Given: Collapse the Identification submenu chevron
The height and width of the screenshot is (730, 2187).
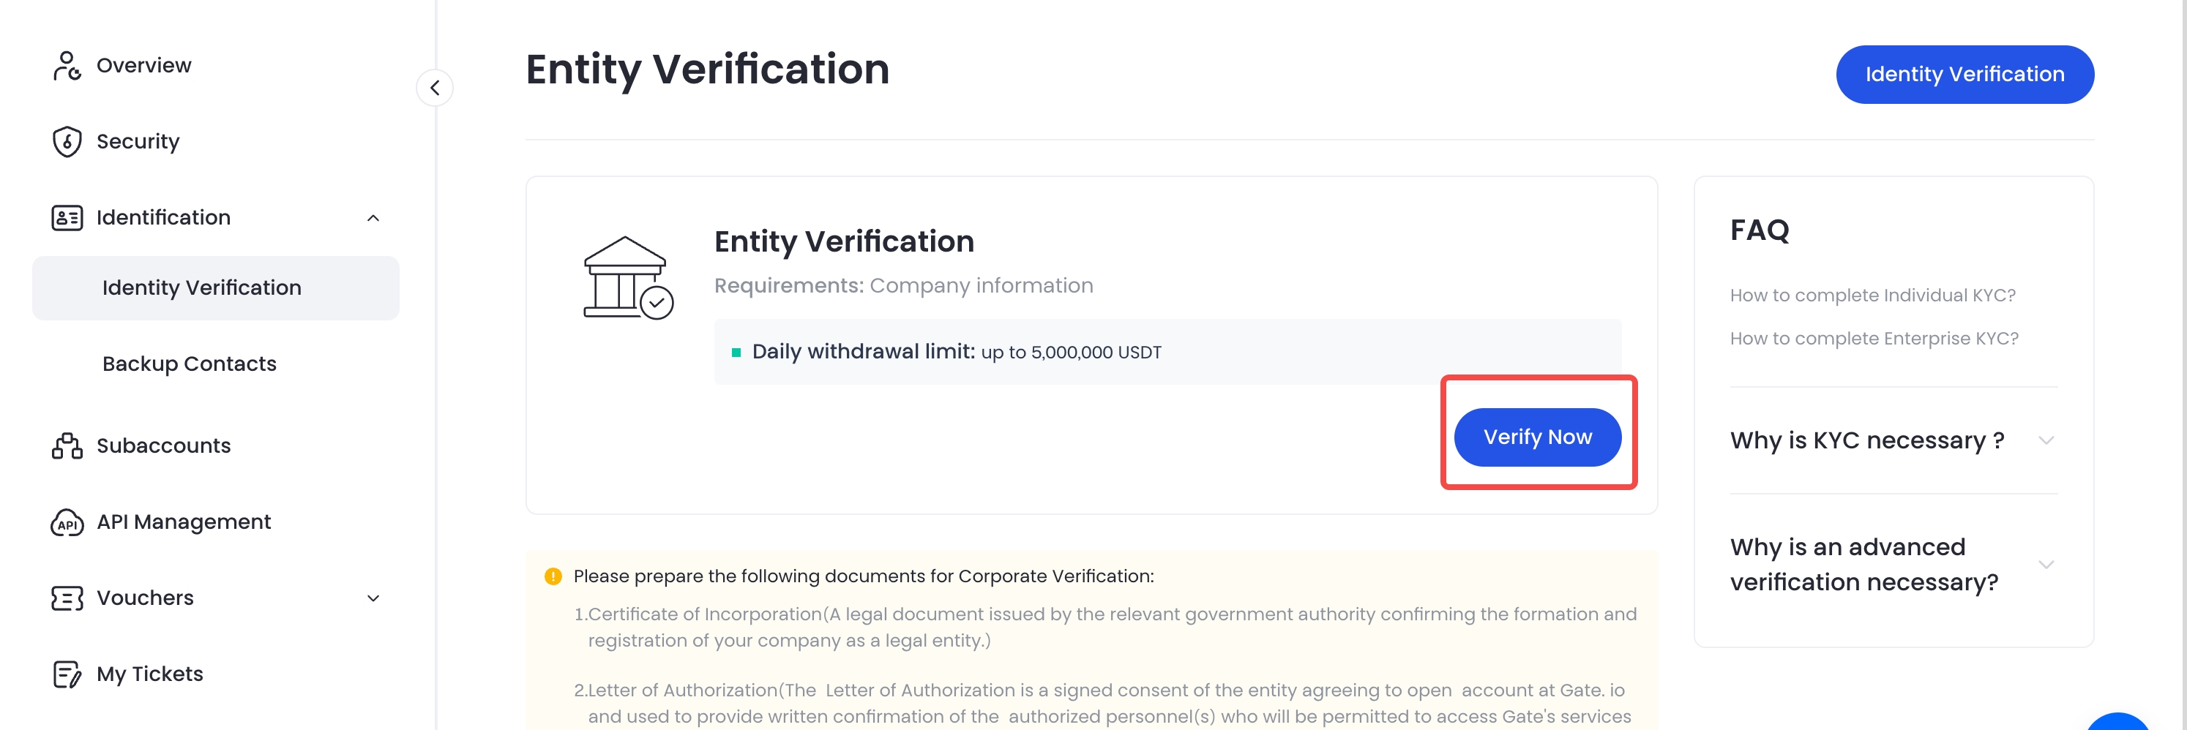Looking at the screenshot, I should [373, 218].
